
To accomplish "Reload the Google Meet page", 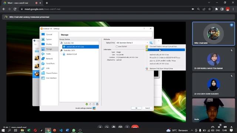I will [15, 9].
